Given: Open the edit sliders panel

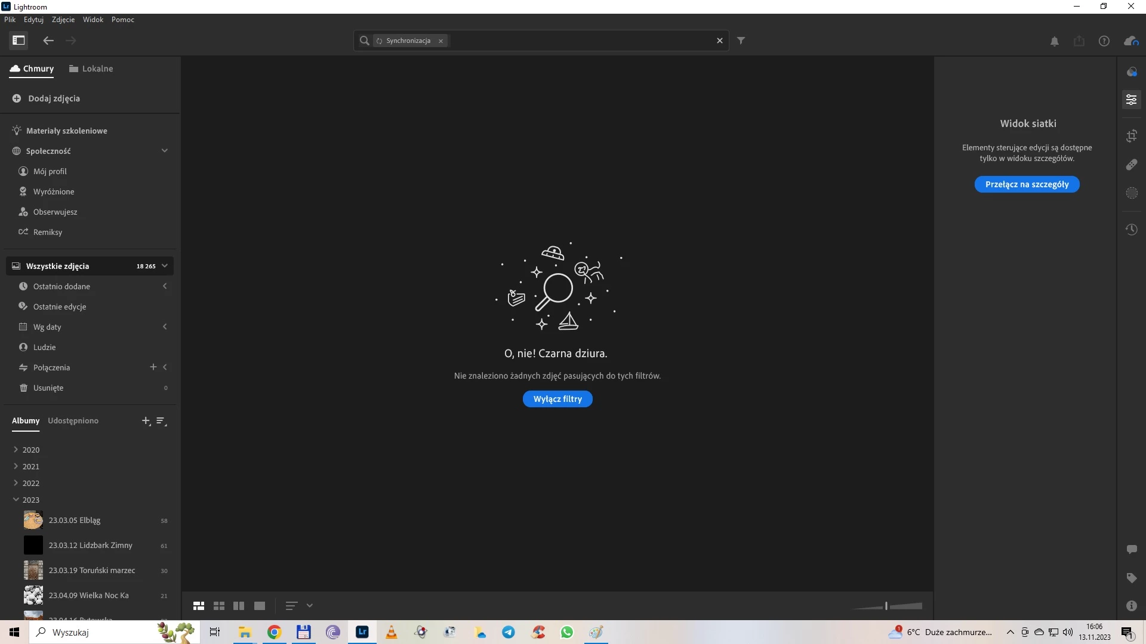Looking at the screenshot, I should tap(1132, 100).
